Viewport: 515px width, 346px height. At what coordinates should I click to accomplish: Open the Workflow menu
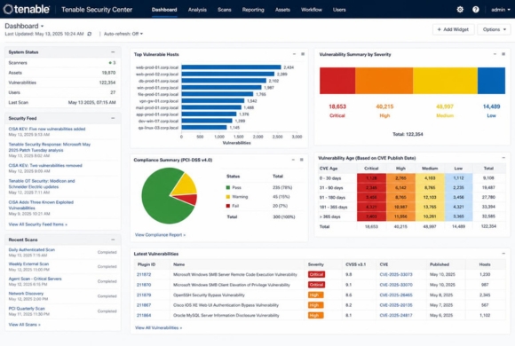click(312, 10)
